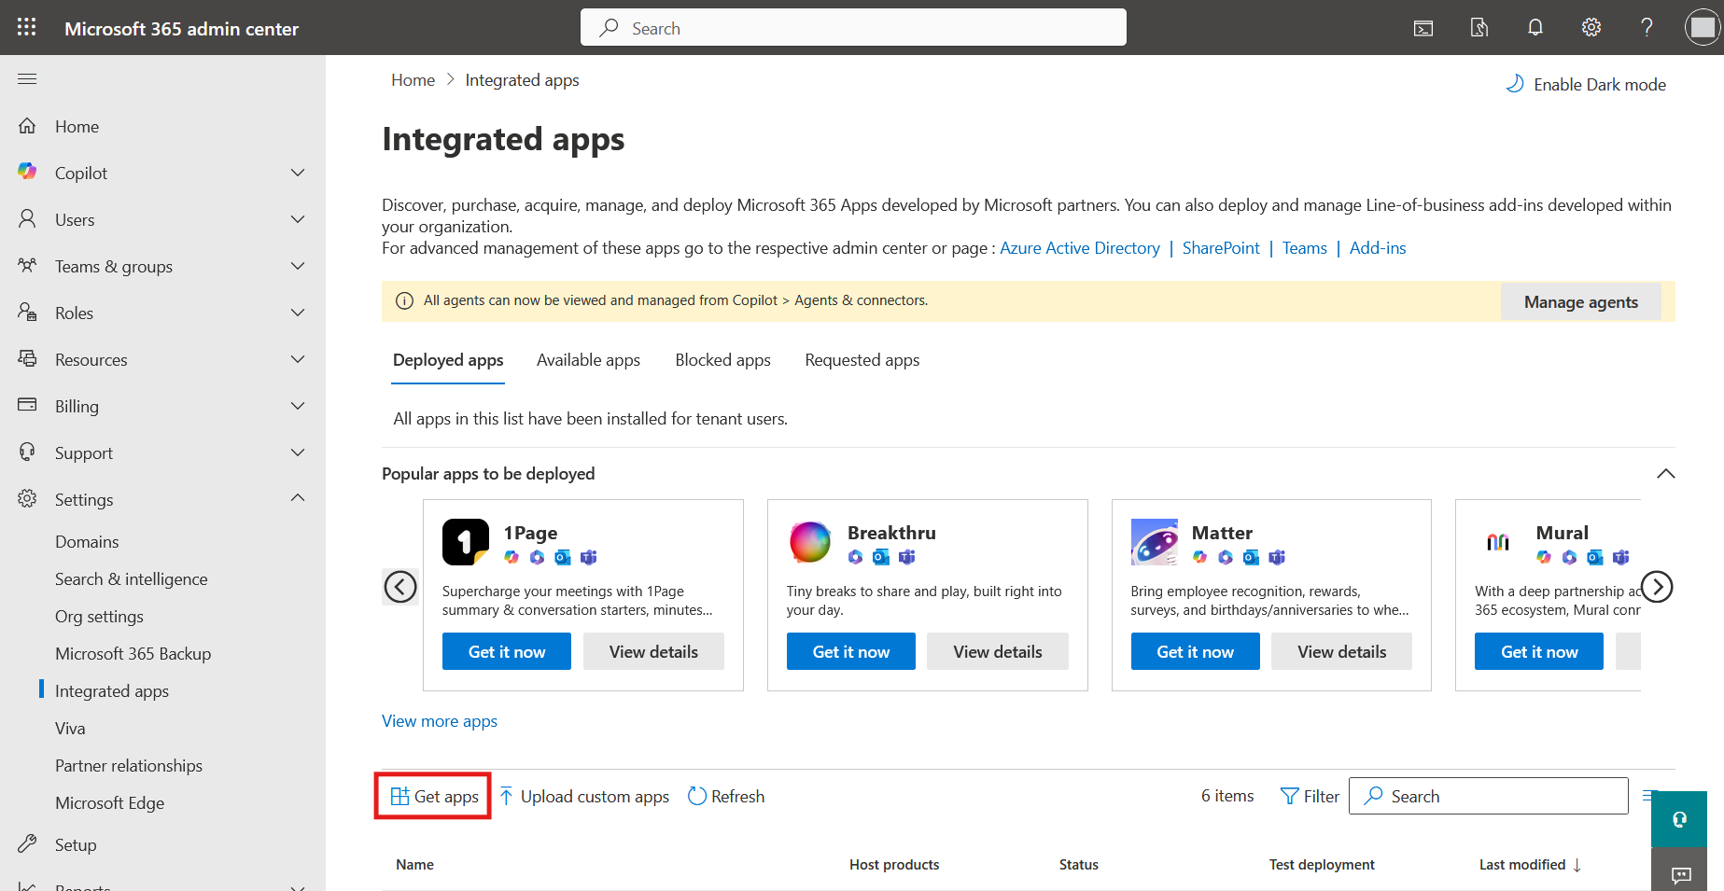Click Get it now for Matter
The height and width of the screenshot is (891, 1724).
click(1195, 651)
